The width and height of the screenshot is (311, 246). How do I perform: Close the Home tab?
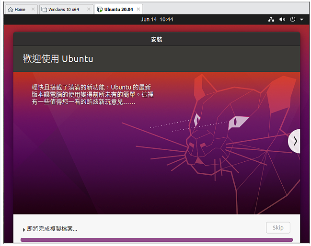pos(33,9)
